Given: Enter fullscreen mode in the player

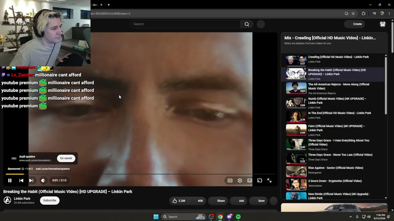Looking at the screenshot, I should pyautogui.click(x=269, y=180).
